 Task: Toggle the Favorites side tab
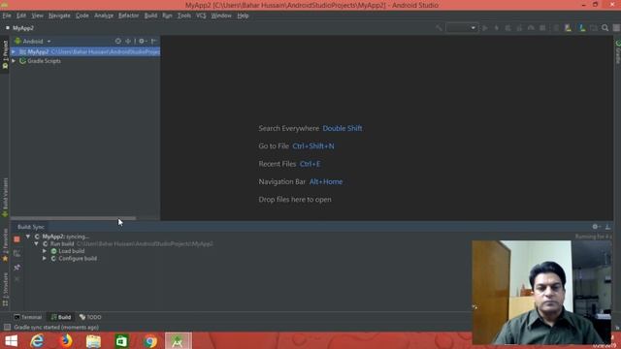click(5, 245)
